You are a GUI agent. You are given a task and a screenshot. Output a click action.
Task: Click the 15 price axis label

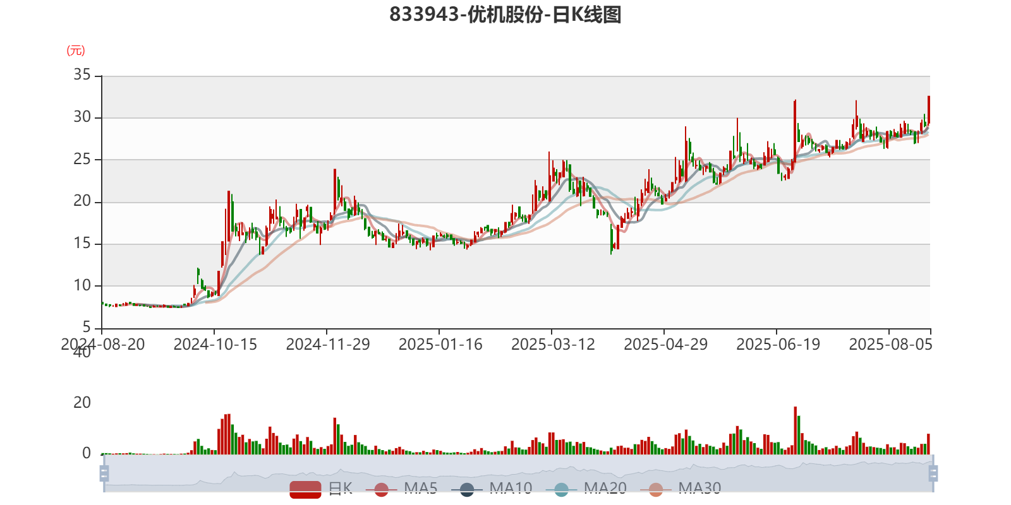[x=82, y=243]
